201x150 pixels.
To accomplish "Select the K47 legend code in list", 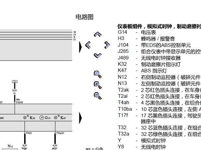I will click(x=122, y=70).
